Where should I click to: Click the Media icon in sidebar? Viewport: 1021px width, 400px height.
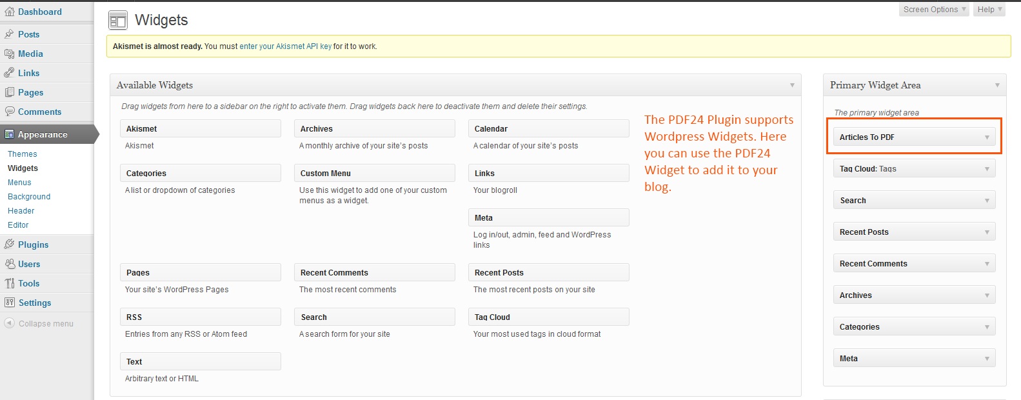[x=9, y=54]
